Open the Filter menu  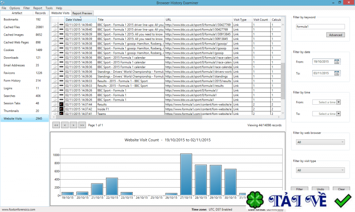[27, 8]
